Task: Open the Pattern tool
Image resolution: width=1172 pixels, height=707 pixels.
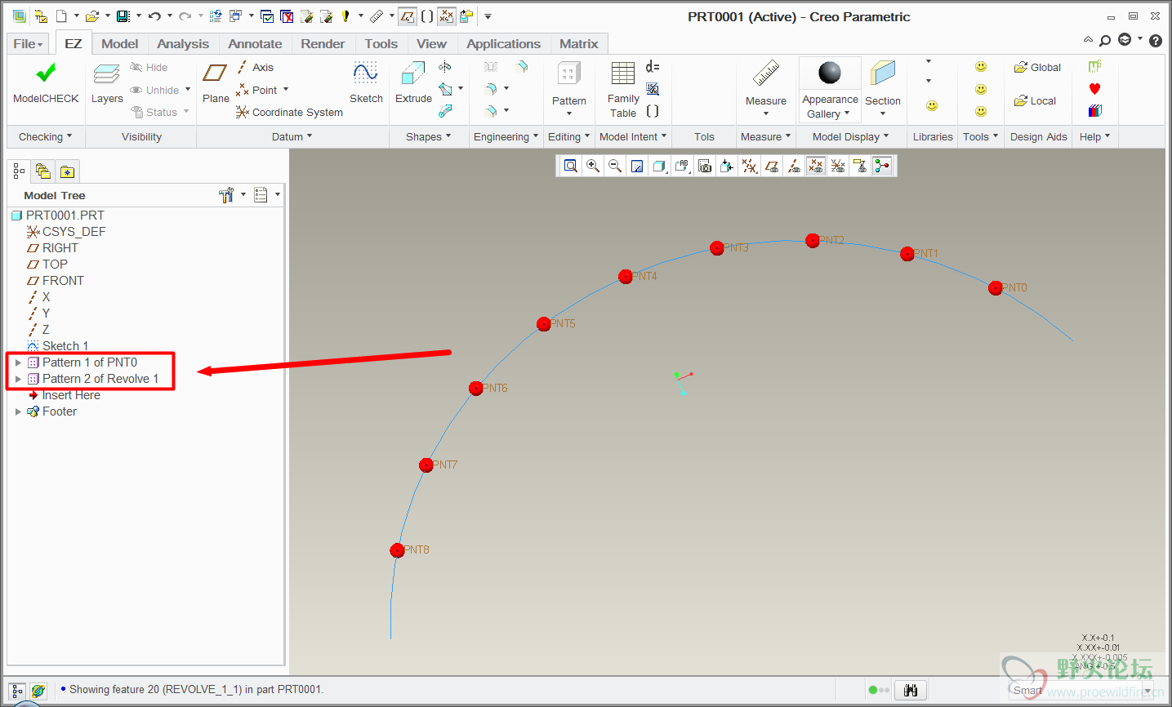Action: pyautogui.click(x=569, y=88)
